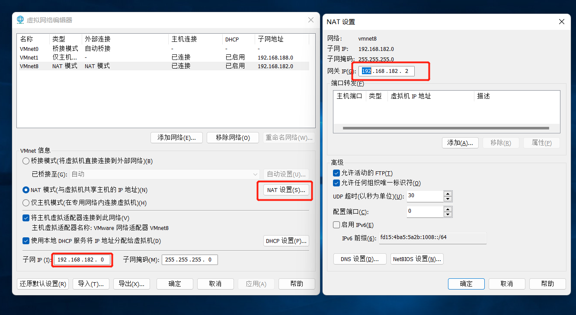The image size is (576, 315).
Task: Click the 添加网络(E)... button
Action: (x=176, y=138)
